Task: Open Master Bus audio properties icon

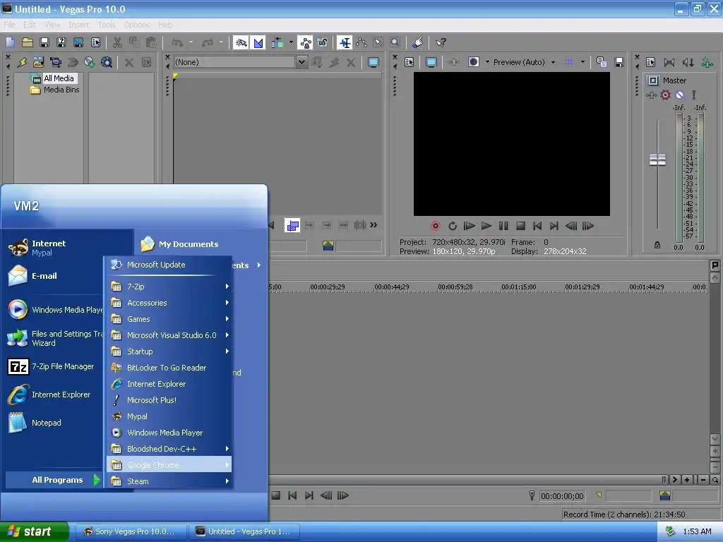Action: click(650, 62)
